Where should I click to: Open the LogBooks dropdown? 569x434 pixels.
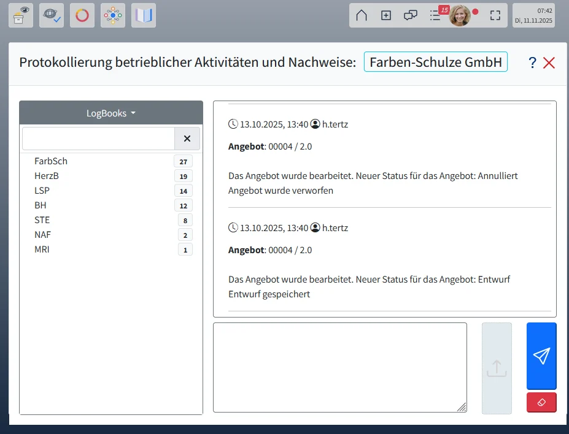(110, 113)
